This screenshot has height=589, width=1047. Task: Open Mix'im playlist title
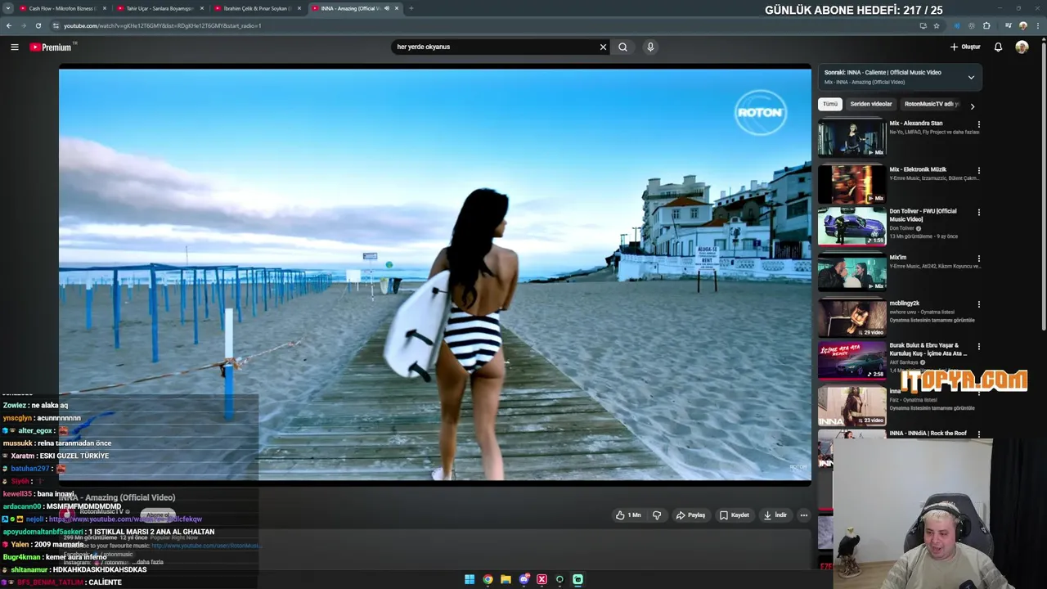898,257
